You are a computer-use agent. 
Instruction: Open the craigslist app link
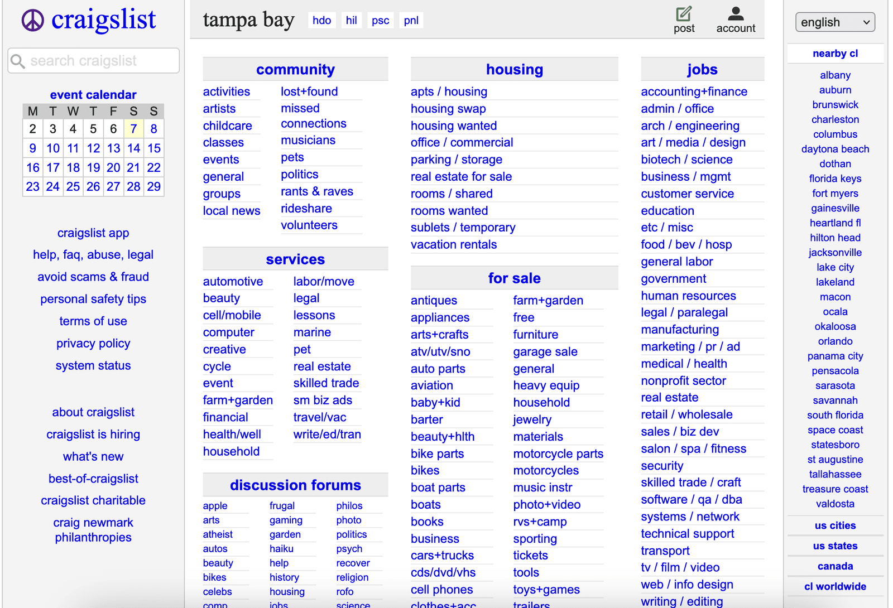[x=93, y=233]
